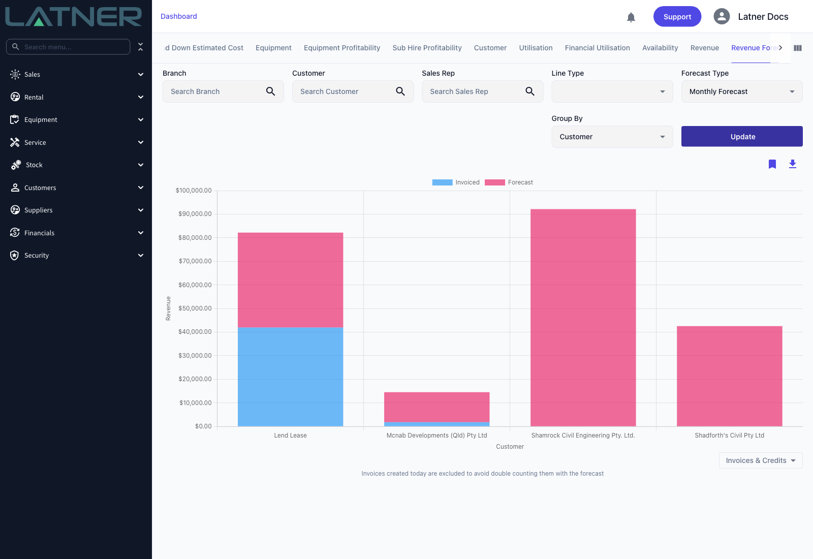Viewport: 813px width, 559px height.
Task: Switch to the Revenue tab
Action: pyautogui.click(x=705, y=48)
